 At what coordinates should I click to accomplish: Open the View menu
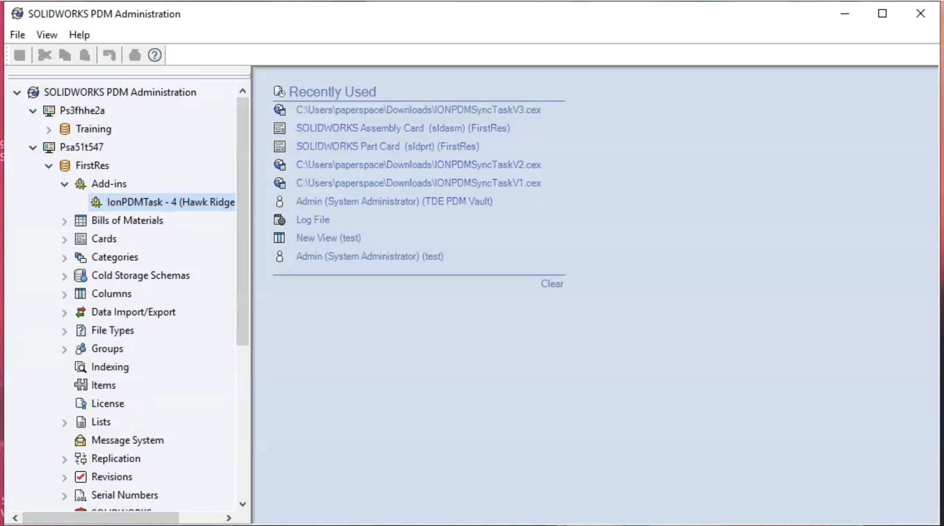[x=47, y=35]
